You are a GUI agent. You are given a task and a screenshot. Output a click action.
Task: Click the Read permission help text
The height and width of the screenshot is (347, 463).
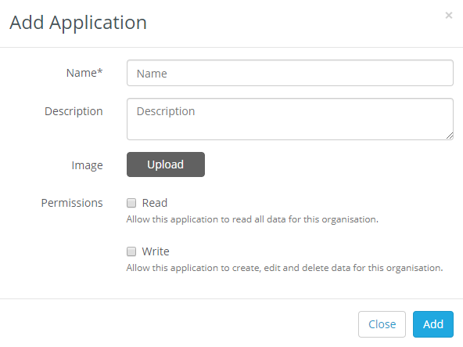(x=253, y=219)
